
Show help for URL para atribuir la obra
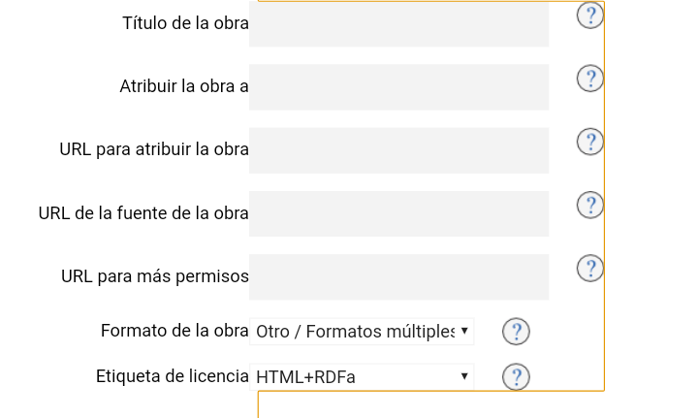click(x=589, y=142)
